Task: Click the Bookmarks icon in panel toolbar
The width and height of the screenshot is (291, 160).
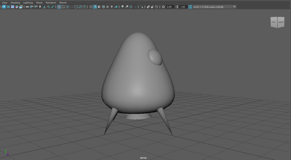Action: coord(40,7)
